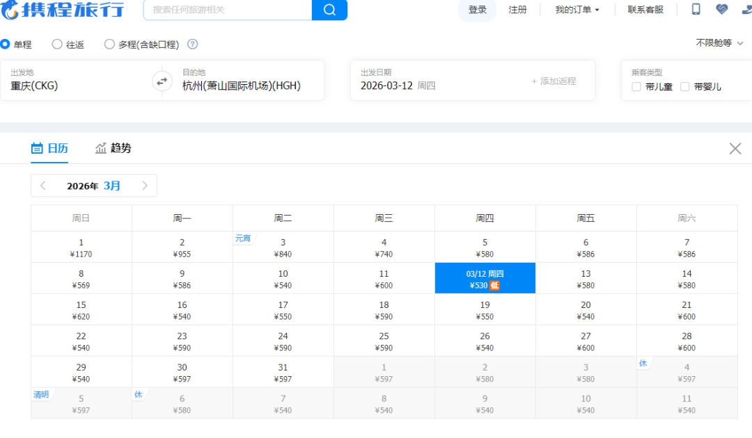Open the multi-trip help question mark

coord(192,44)
